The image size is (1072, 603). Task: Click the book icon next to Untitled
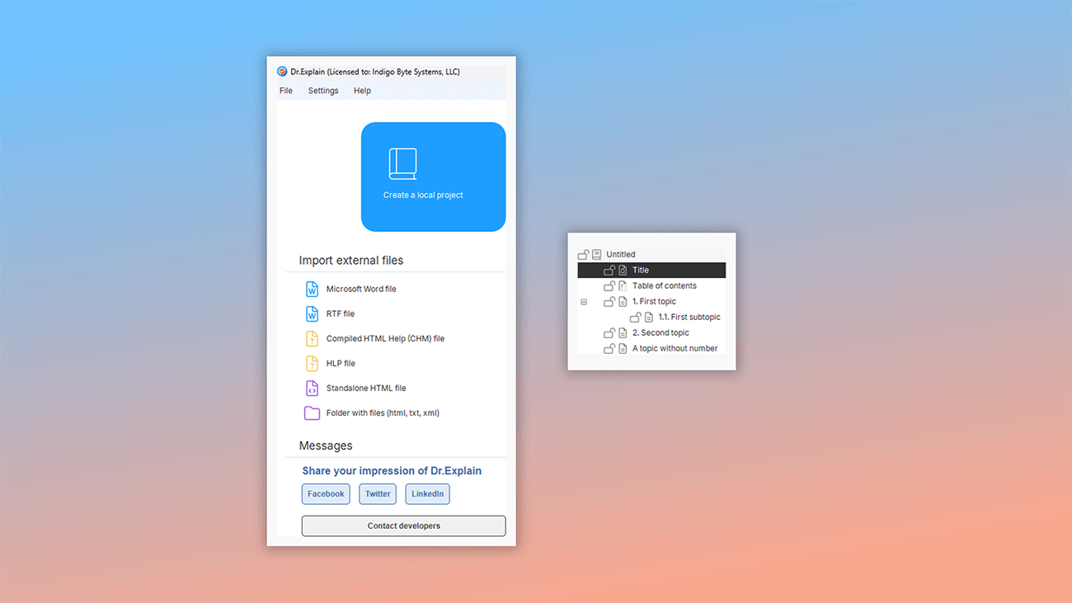[596, 254]
